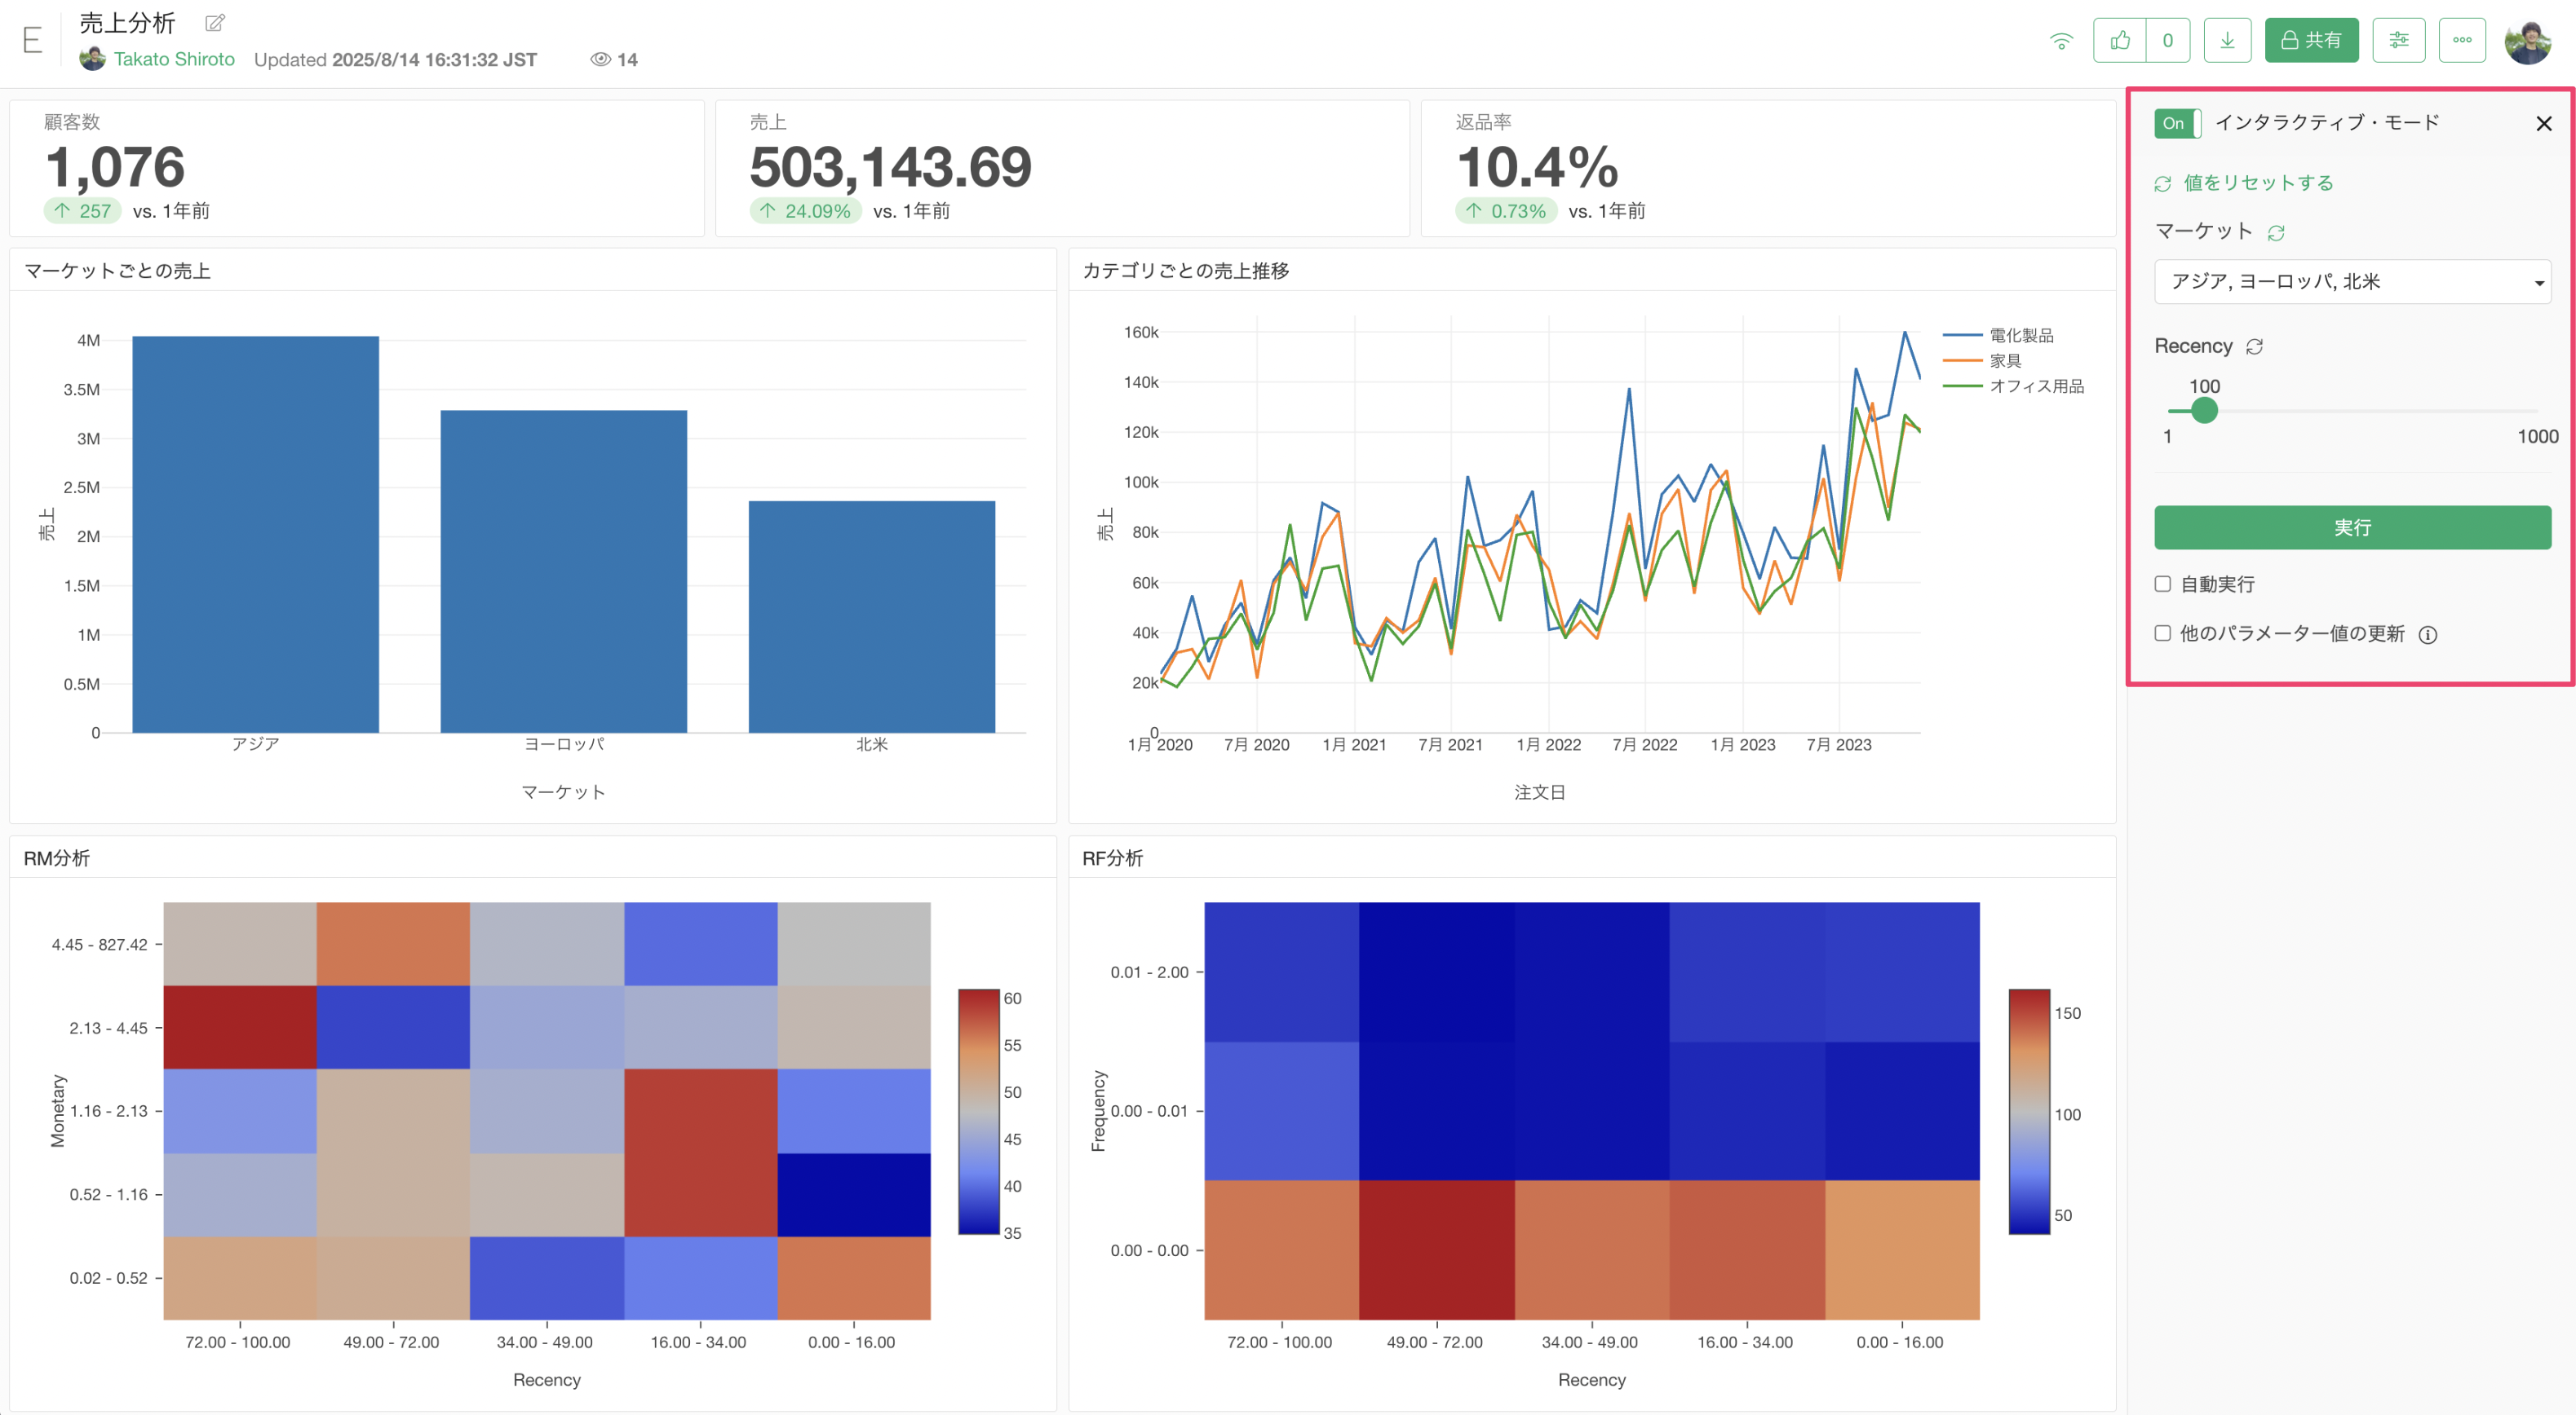This screenshot has width=2576, height=1415.
Task: Open the more options ellipsis menu
Action: pos(2462,40)
